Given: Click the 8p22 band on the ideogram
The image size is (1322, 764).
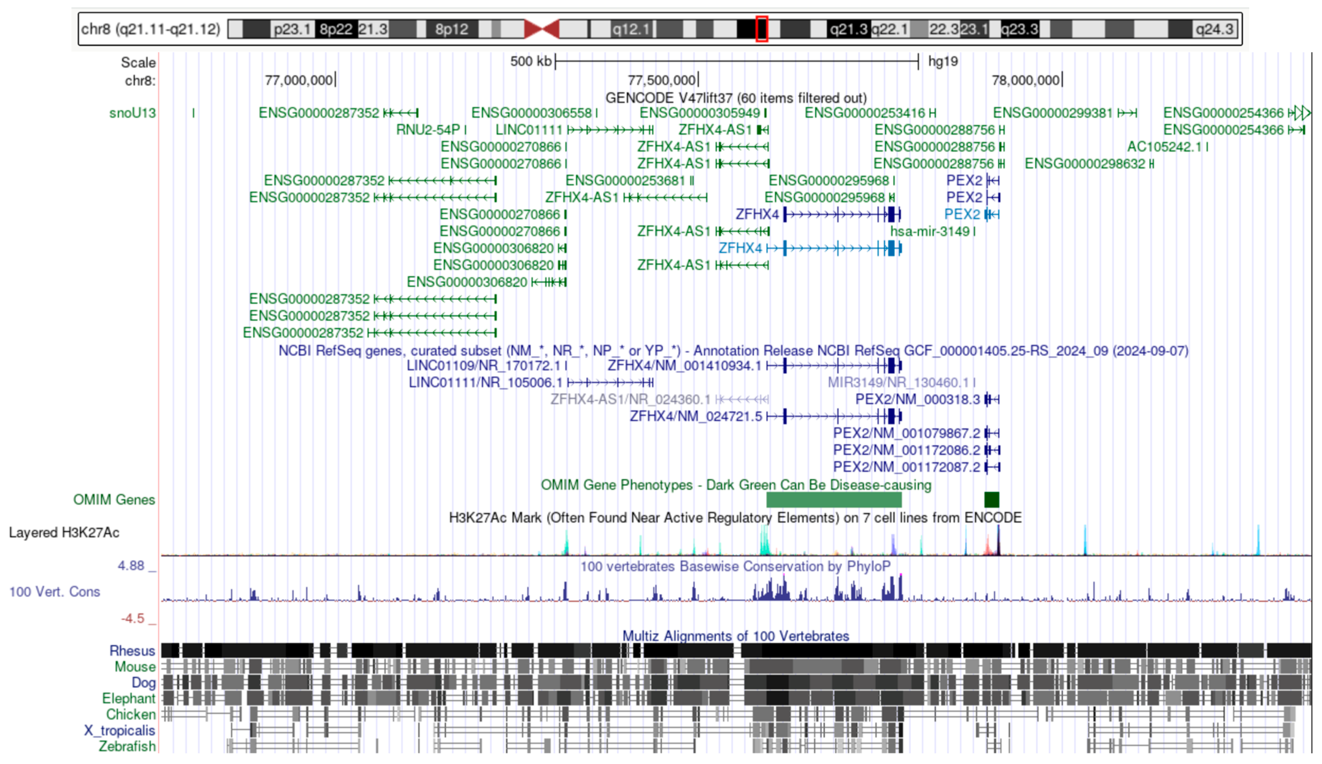Looking at the screenshot, I should [336, 29].
